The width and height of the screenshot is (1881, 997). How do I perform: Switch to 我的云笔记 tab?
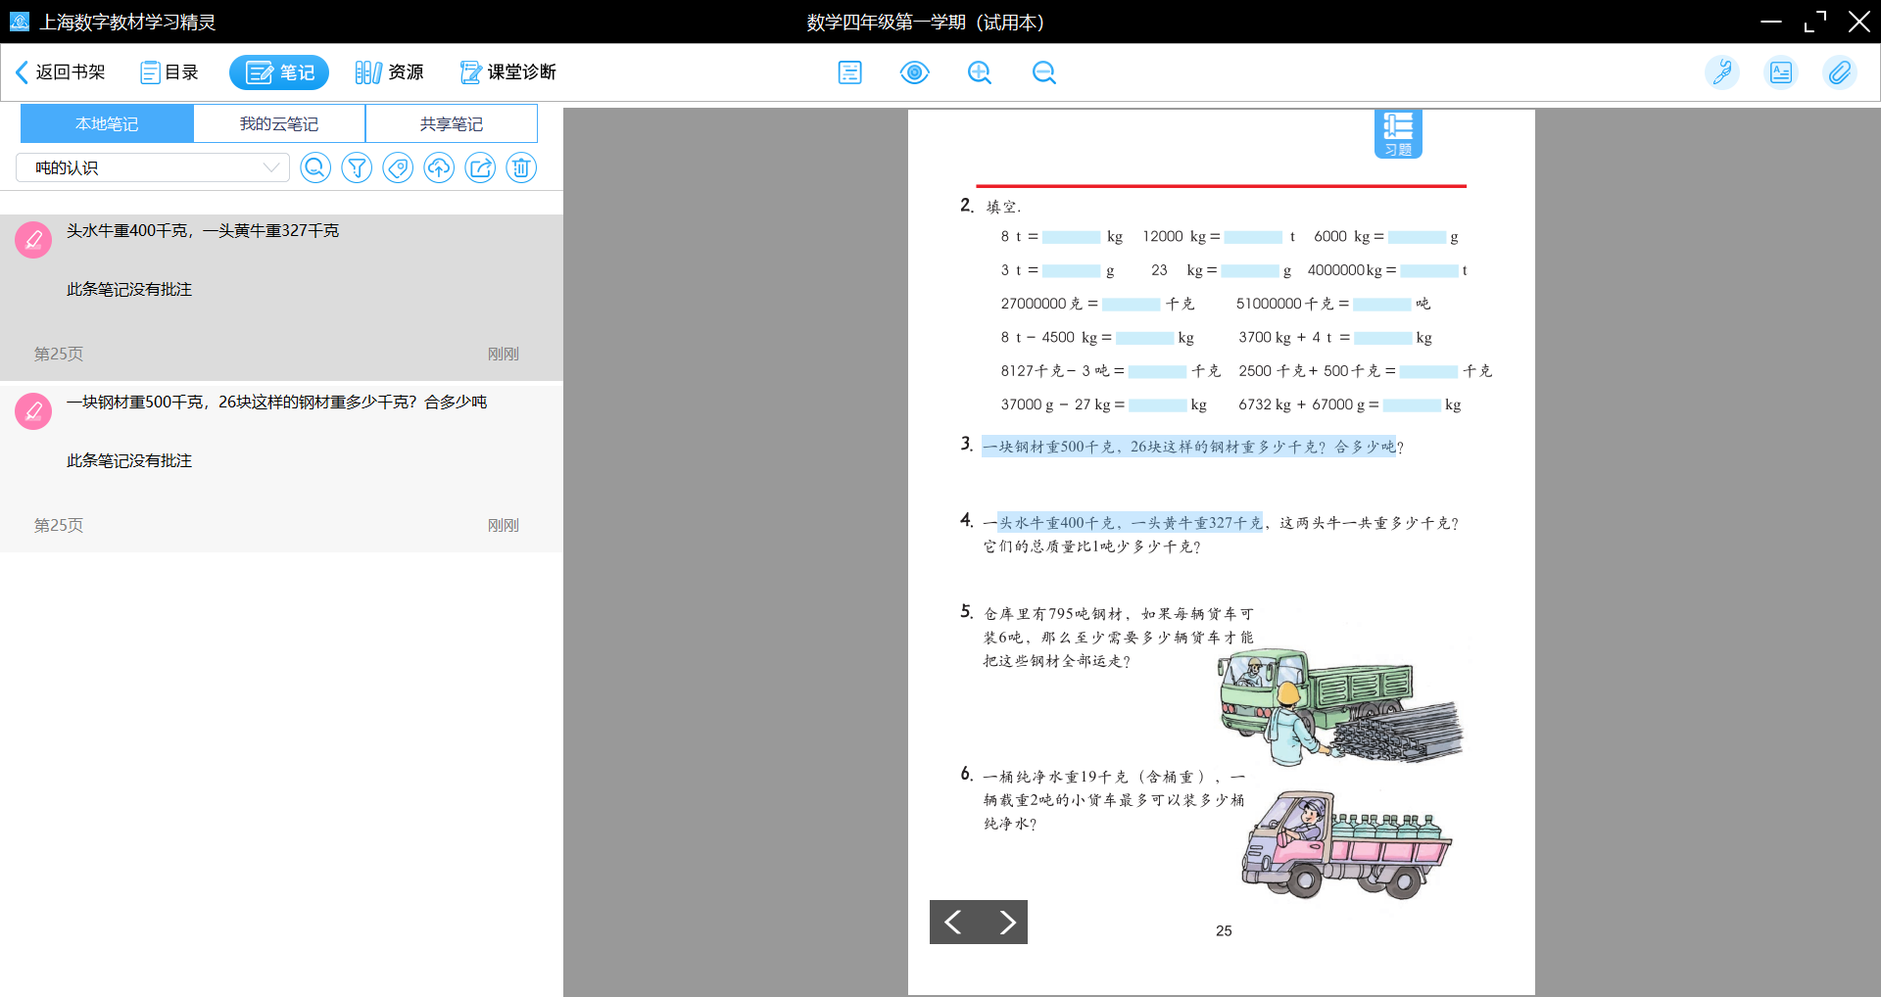point(279,124)
